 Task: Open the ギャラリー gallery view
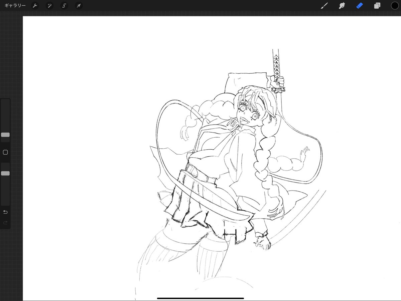(15, 6)
